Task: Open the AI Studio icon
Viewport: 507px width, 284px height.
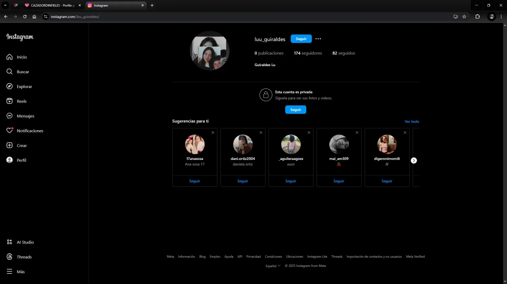Action: 9,242
